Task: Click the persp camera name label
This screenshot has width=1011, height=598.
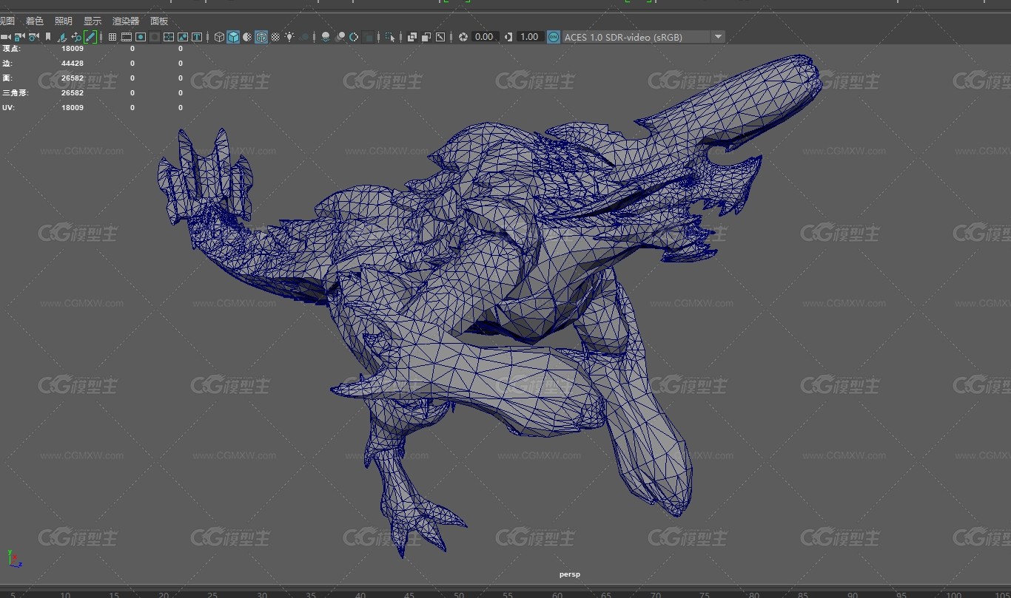Action: pos(570,574)
